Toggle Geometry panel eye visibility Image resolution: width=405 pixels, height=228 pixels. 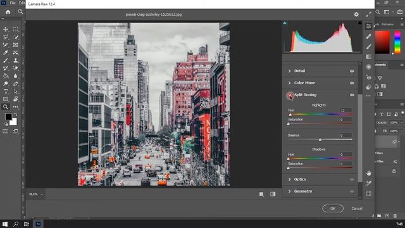352,191
